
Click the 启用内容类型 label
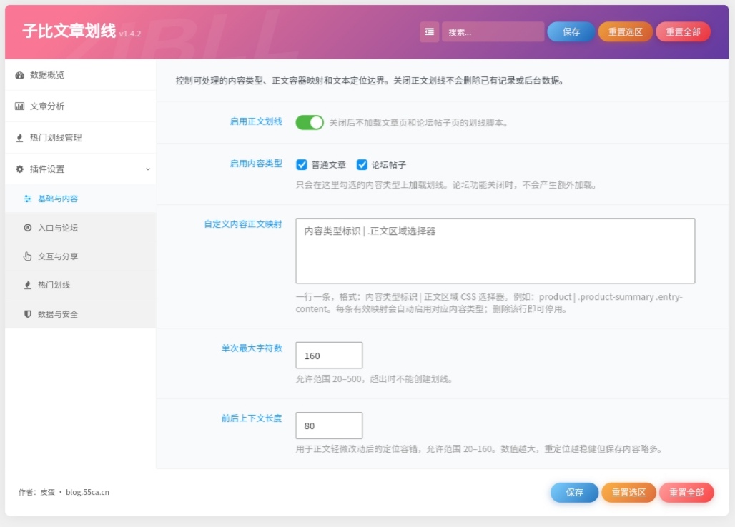tap(256, 164)
